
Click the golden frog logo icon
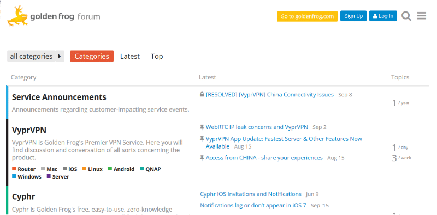pyautogui.click(x=17, y=16)
